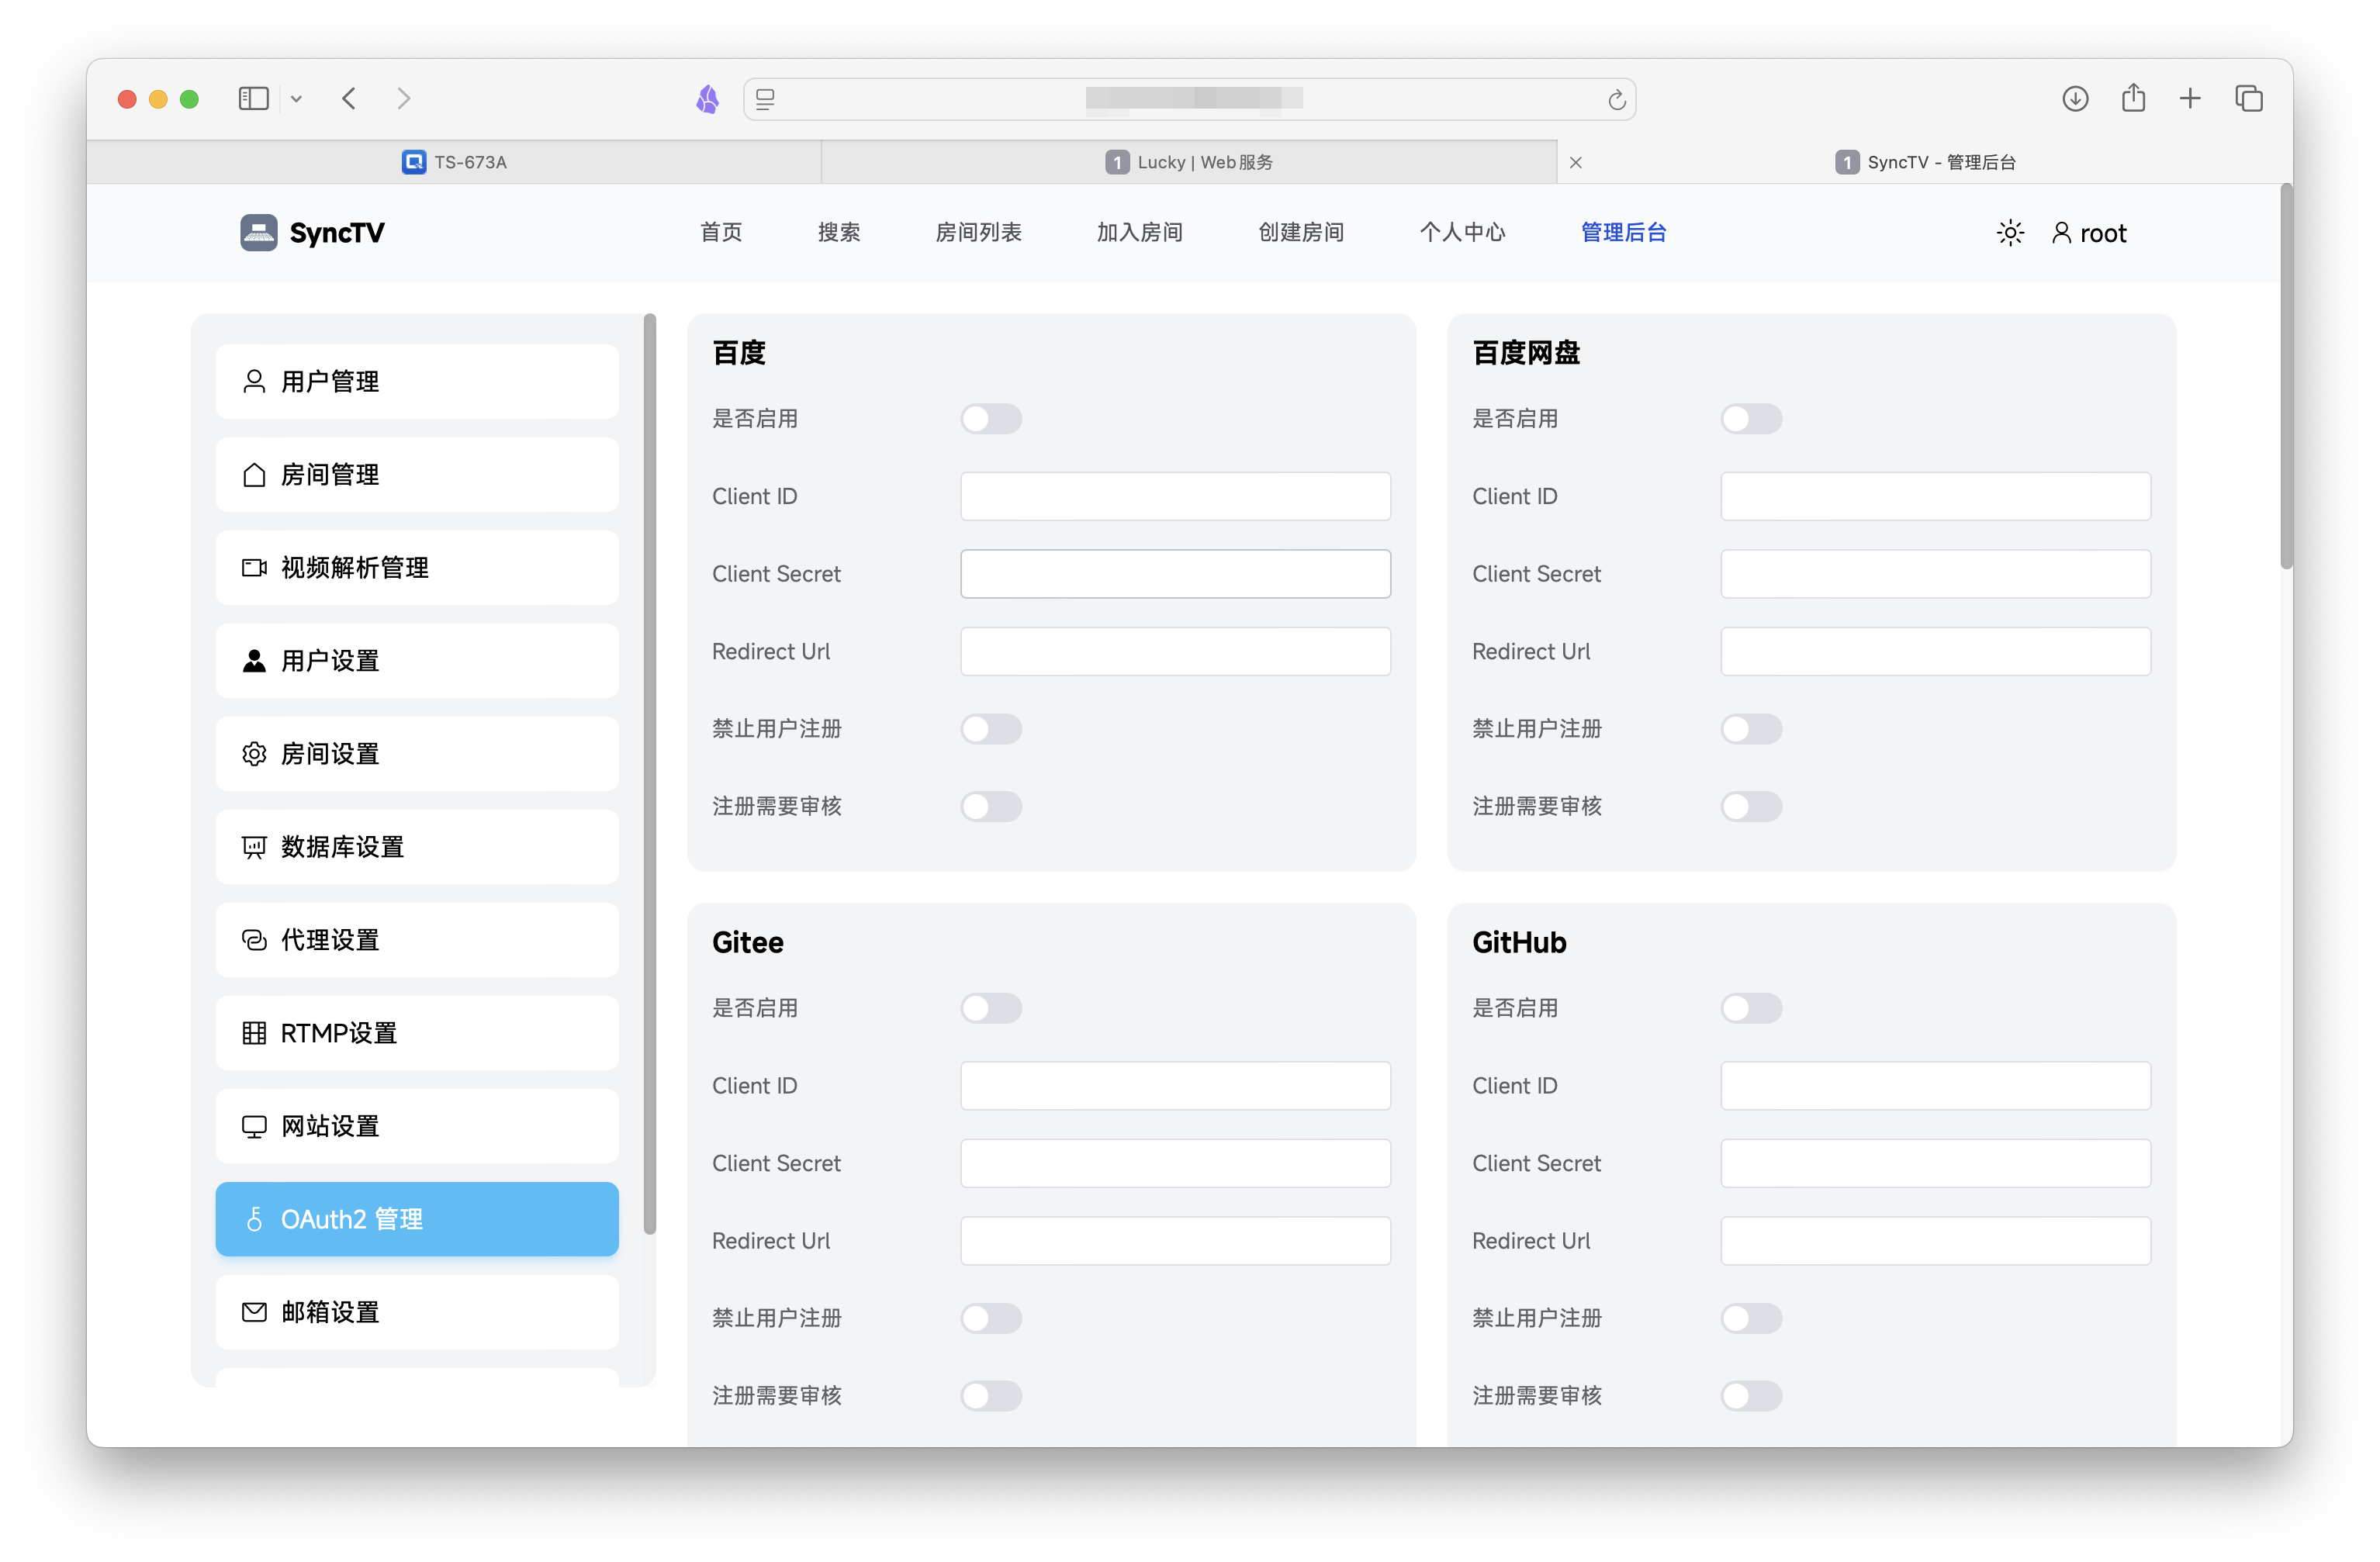
Task: Open the root user profile icon
Action: pyautogui.click(x=2061, y=233)
